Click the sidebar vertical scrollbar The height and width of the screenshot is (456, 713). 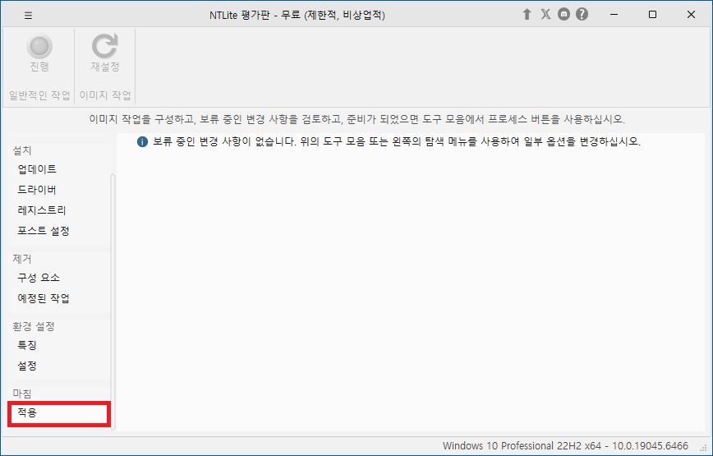point(113,300)
